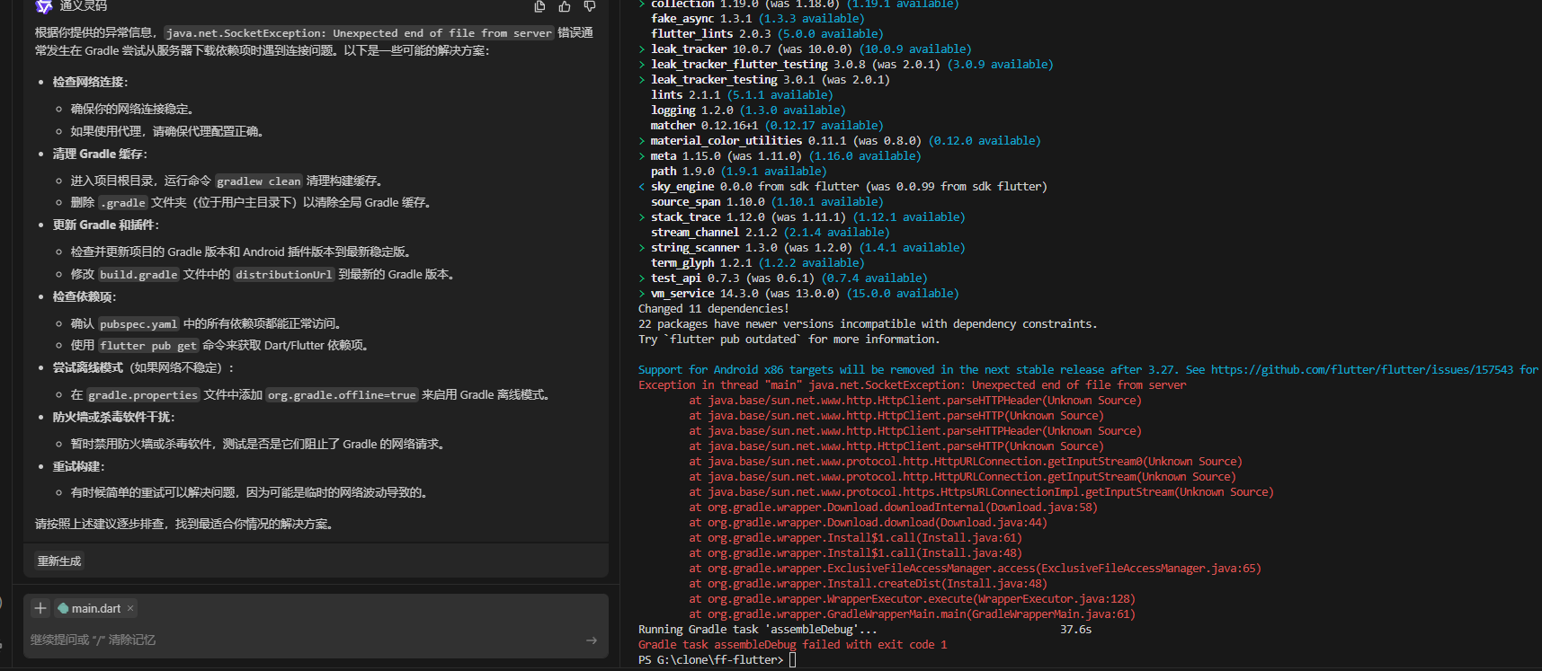Remove the main.dart context chip
Screen dimensions: 1542x671
tap(130, 608)
